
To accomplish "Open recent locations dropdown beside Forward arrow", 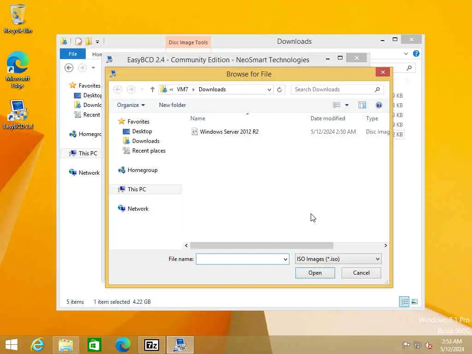I will coord(142,89).
